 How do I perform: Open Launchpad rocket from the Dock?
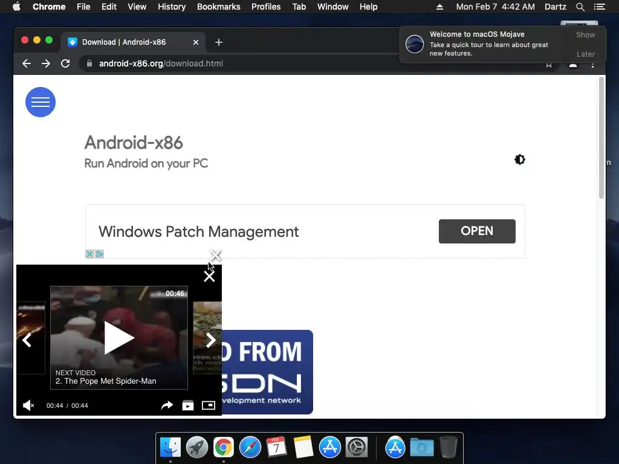click(197, 447)
